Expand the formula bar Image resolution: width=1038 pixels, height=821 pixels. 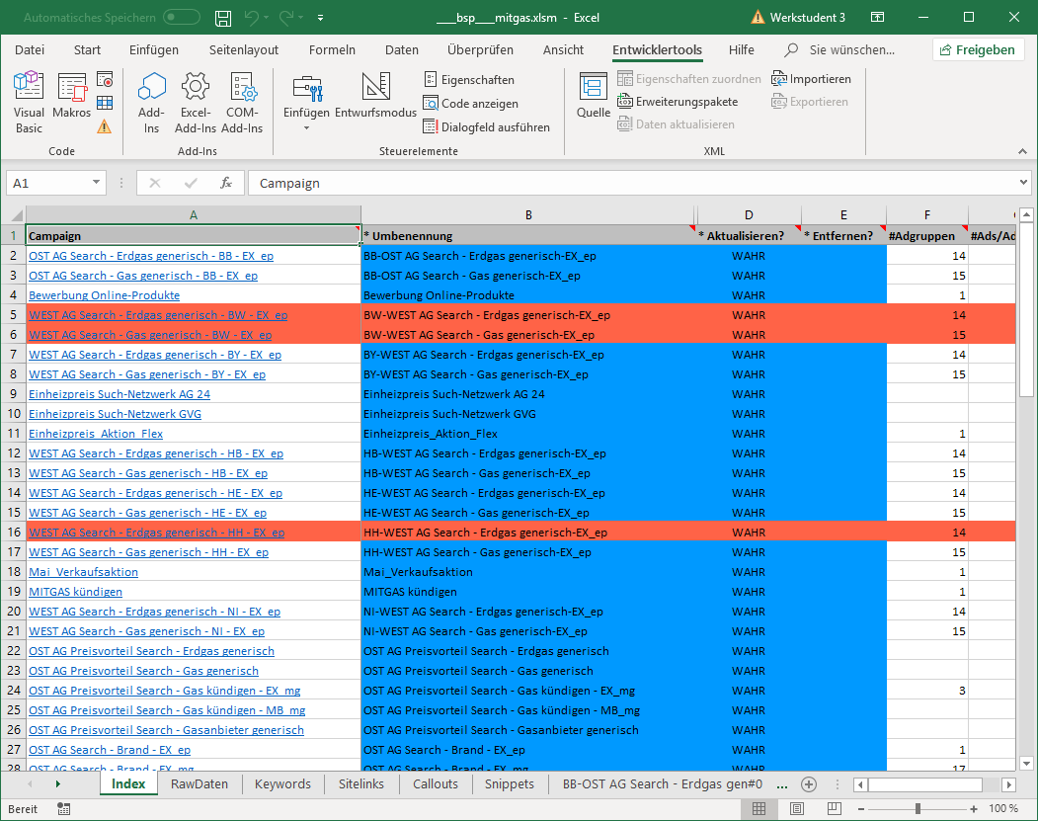1023,183
